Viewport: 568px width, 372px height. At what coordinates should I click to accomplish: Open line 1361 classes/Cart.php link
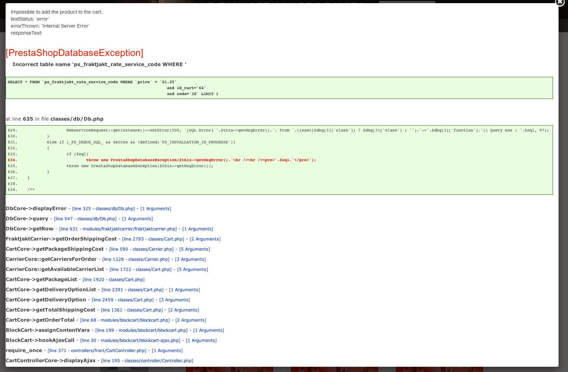(132, 310)
